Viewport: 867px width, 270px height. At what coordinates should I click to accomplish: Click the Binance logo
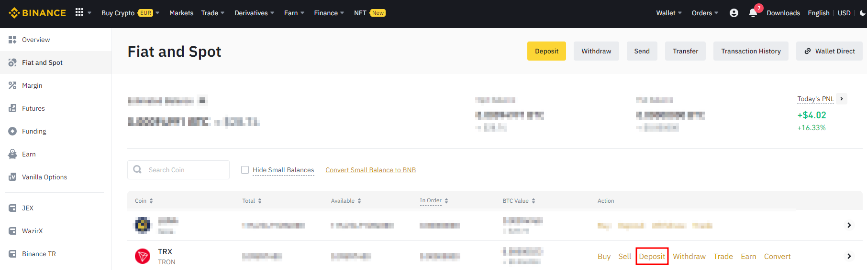[37, 13]
